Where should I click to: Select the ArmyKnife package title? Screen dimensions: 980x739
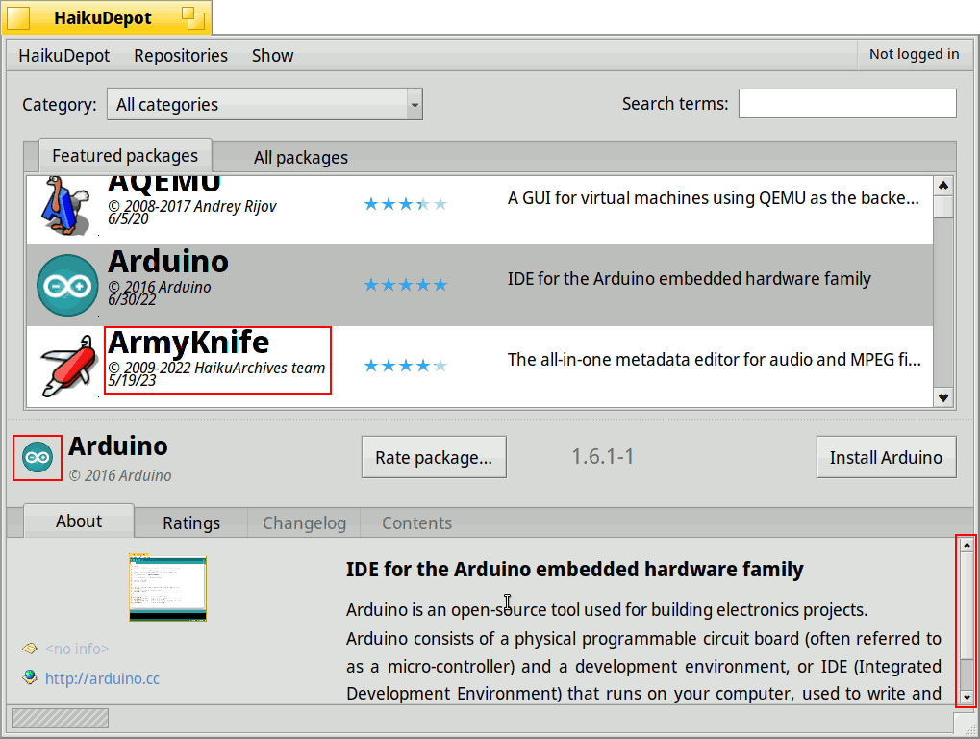pyautogui.click(x=188, y=342)
